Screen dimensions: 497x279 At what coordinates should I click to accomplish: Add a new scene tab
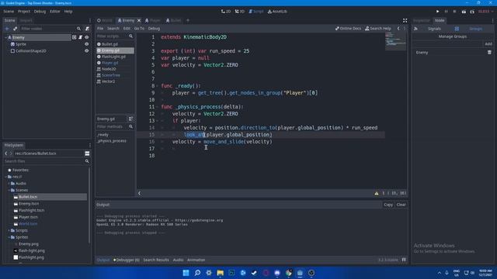(x=188, y=20)
